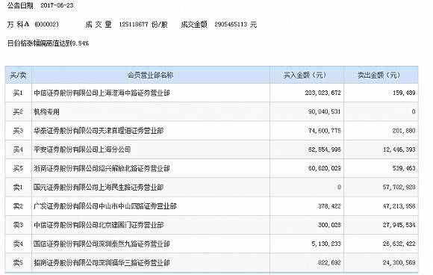Click sell amount 24,300,569

tap(399, 262)
